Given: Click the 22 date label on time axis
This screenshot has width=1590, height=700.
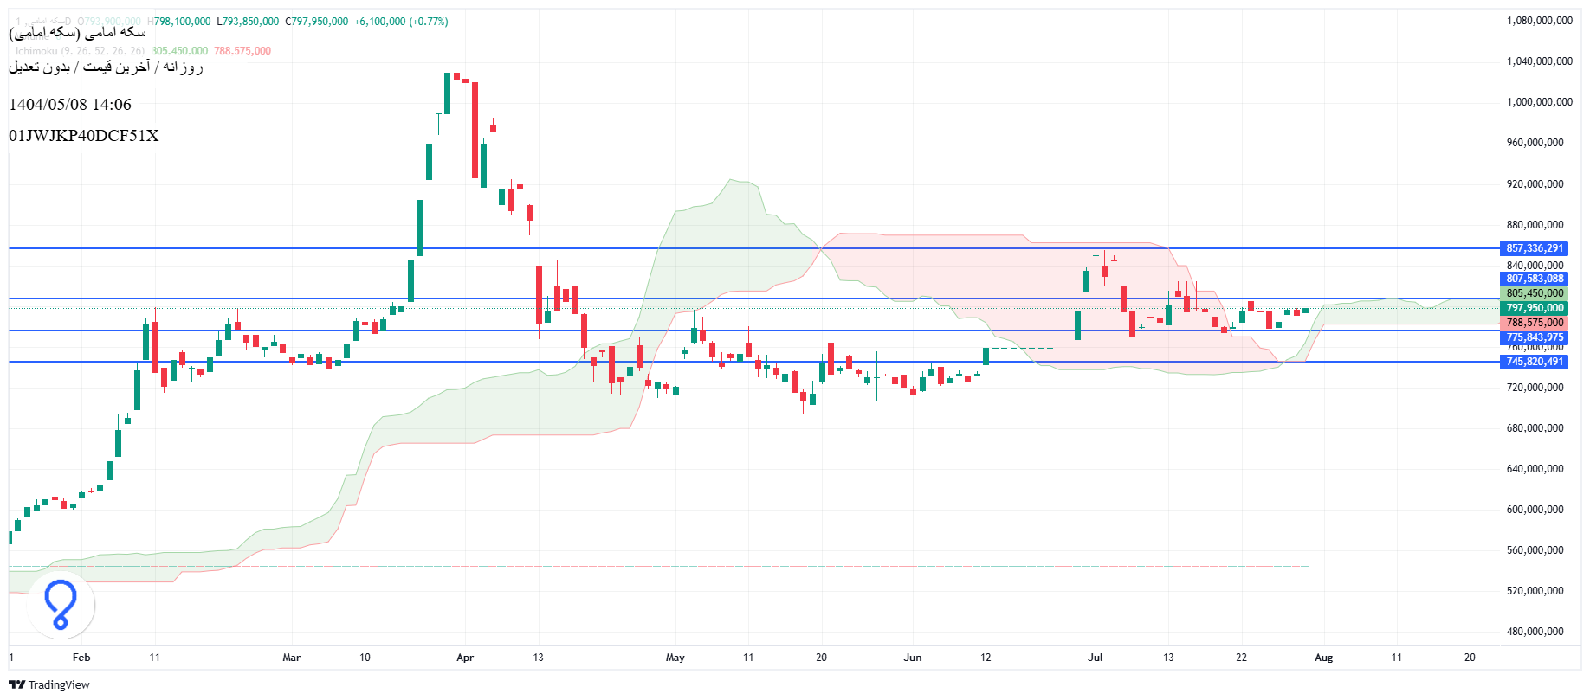Looking at the screenshot, I should 1242,658.
